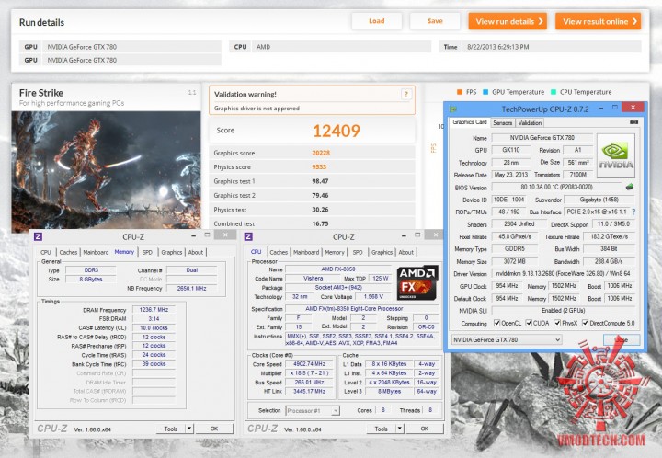Switch to the Validation tab in GPU-Z
Image resolution: width=662 pixels, height=458 pixels.
click(530, 123)
